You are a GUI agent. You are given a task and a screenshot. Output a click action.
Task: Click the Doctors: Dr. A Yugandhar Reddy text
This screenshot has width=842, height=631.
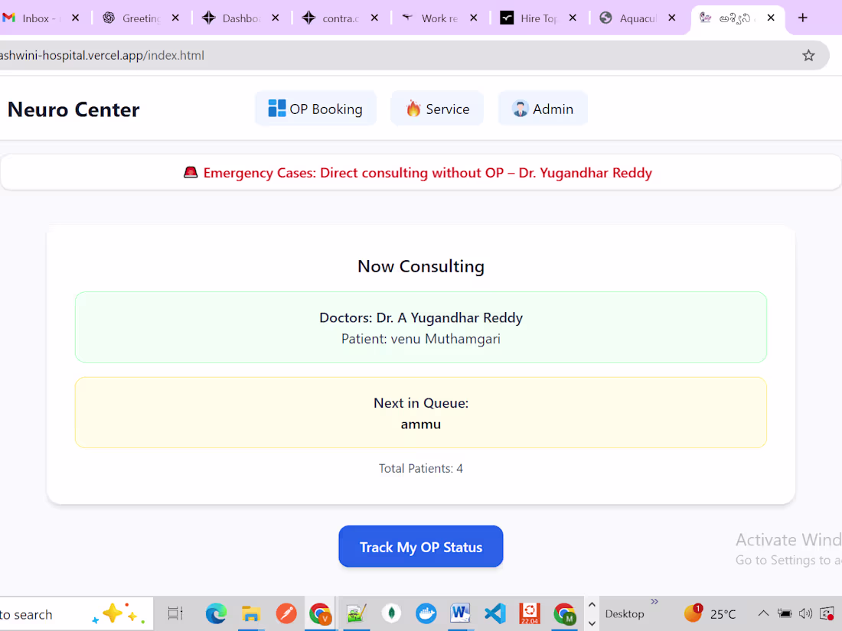coord(420,317)
